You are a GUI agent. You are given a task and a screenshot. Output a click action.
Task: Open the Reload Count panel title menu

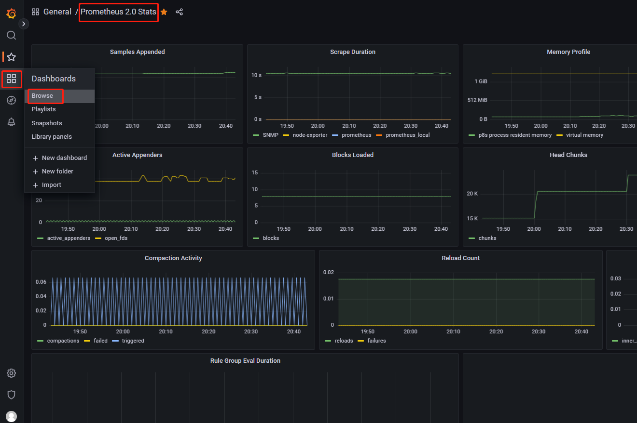pyautogui.click(x=461, y=258)
